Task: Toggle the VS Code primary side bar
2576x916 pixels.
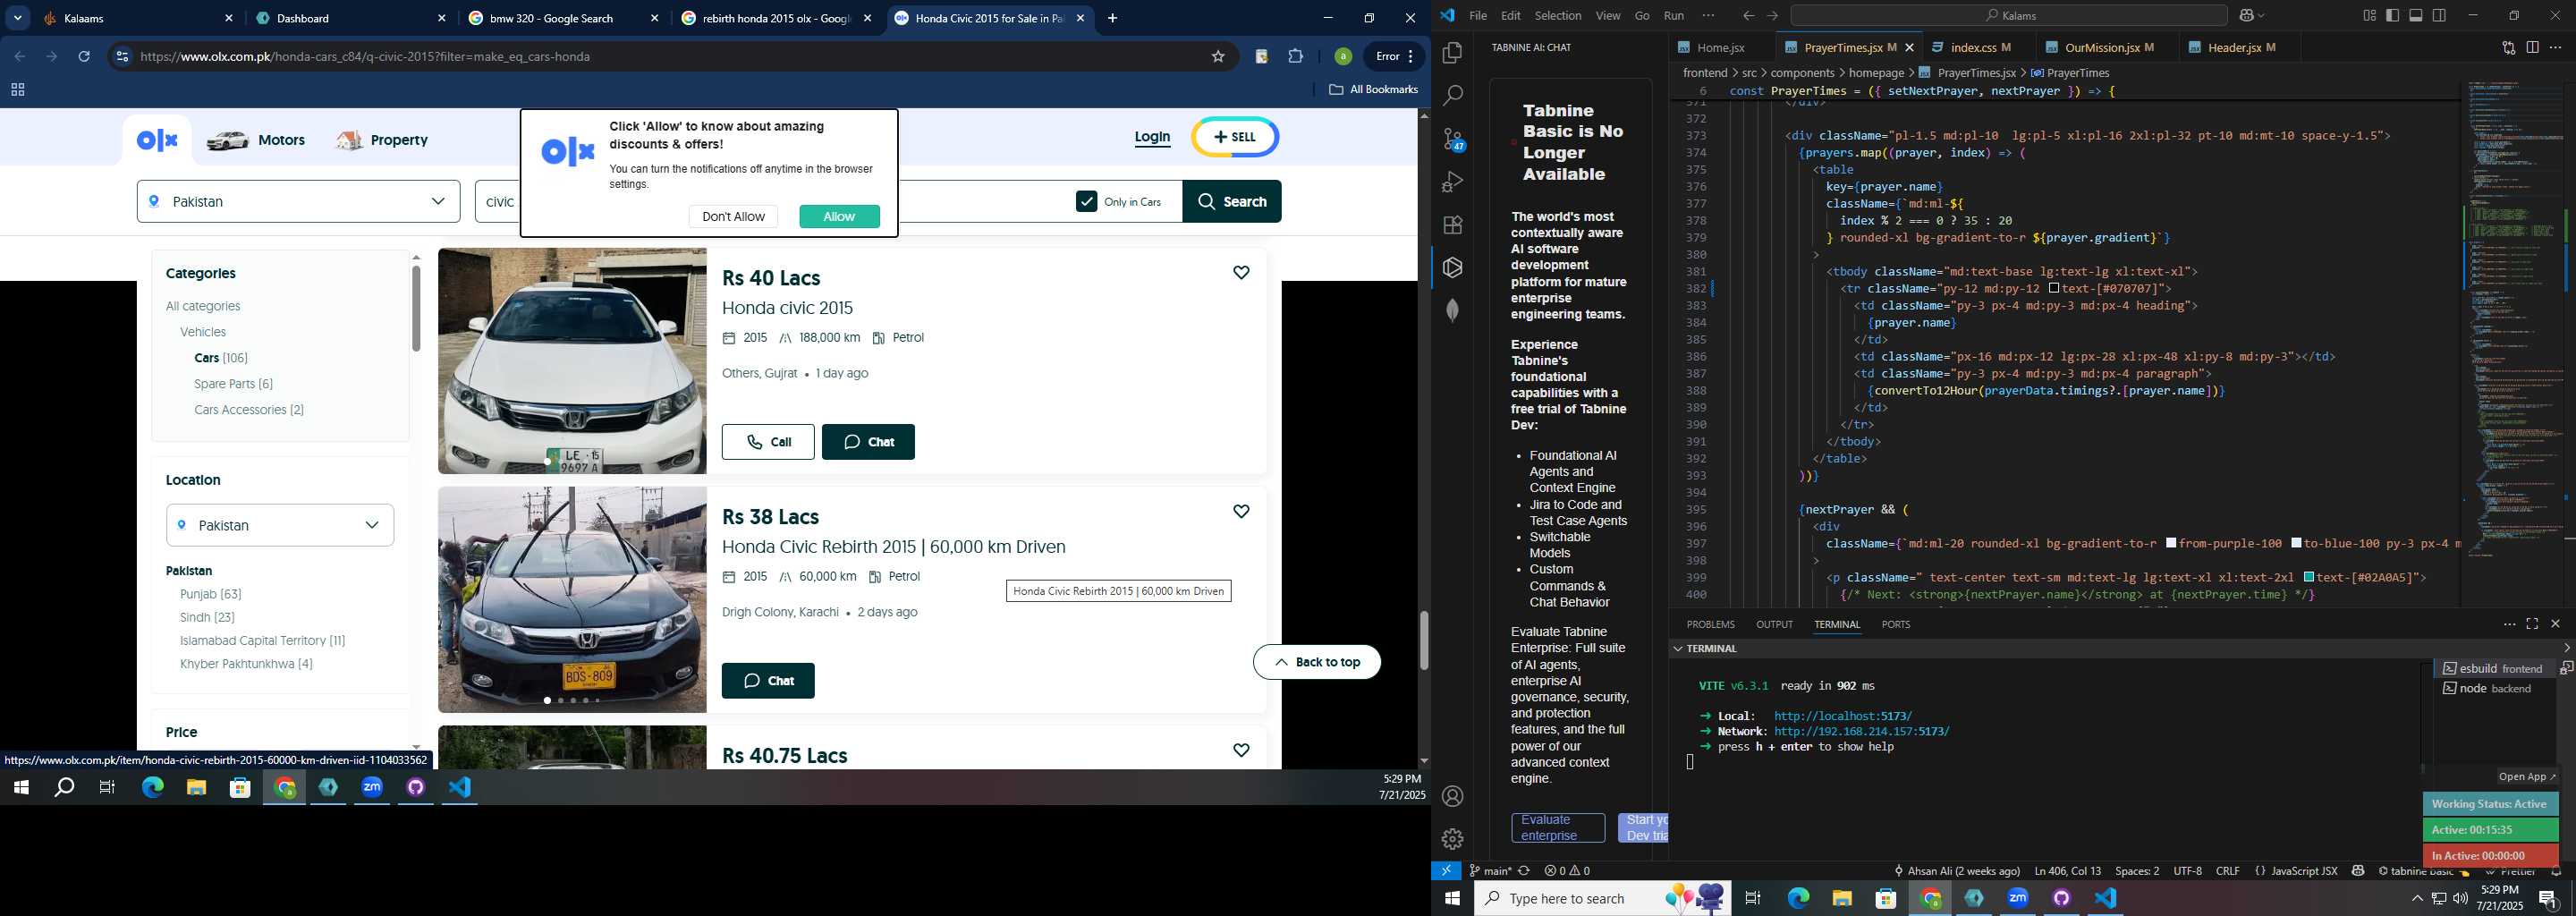Action: [2392, 15]
